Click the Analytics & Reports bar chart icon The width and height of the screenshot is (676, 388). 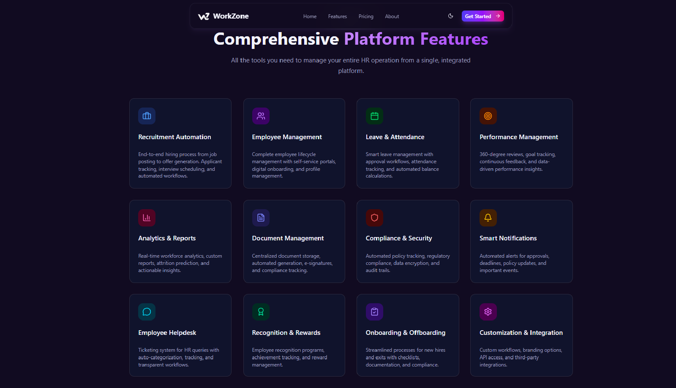[147, 218]
